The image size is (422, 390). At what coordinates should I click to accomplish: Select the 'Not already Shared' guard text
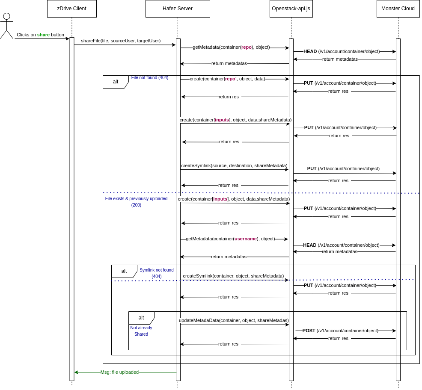141,331
